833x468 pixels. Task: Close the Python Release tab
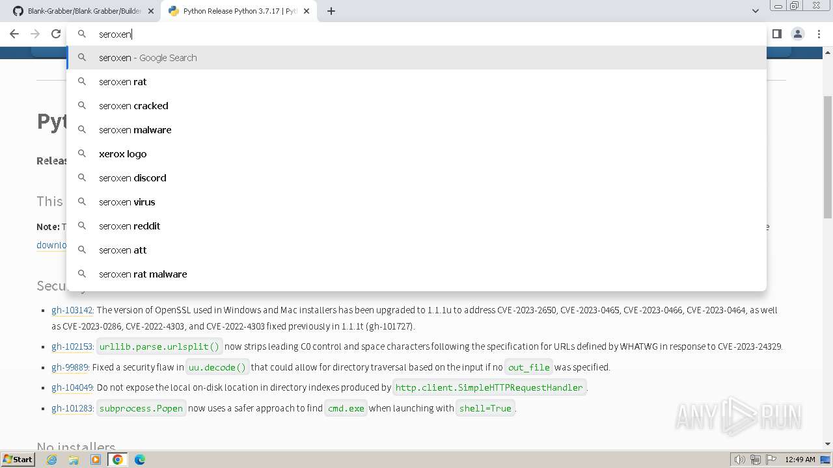pyautogui.click(x=308, y=11)
